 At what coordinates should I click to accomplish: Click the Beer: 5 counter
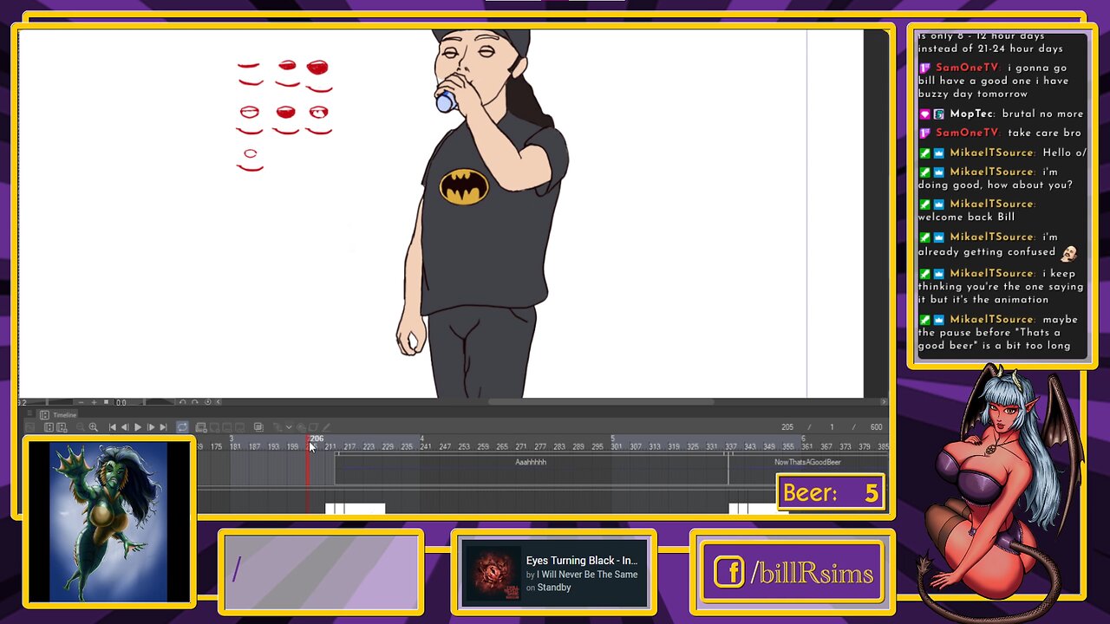tap(831, 493)
